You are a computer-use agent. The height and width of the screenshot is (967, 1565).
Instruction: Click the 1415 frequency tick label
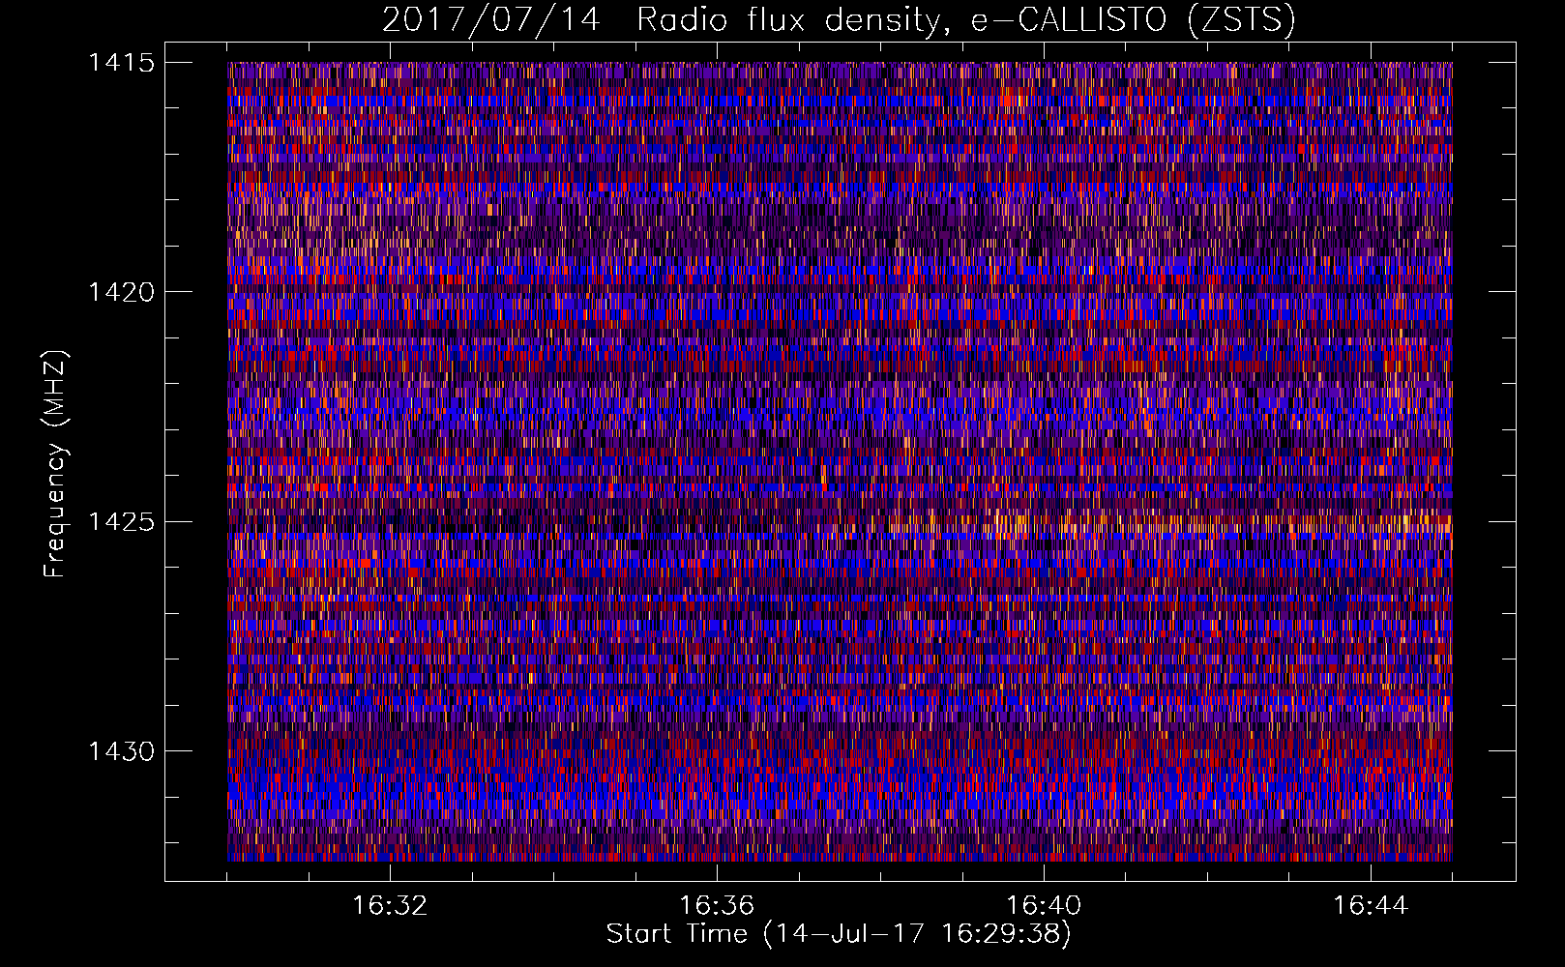tap(122, 63)
